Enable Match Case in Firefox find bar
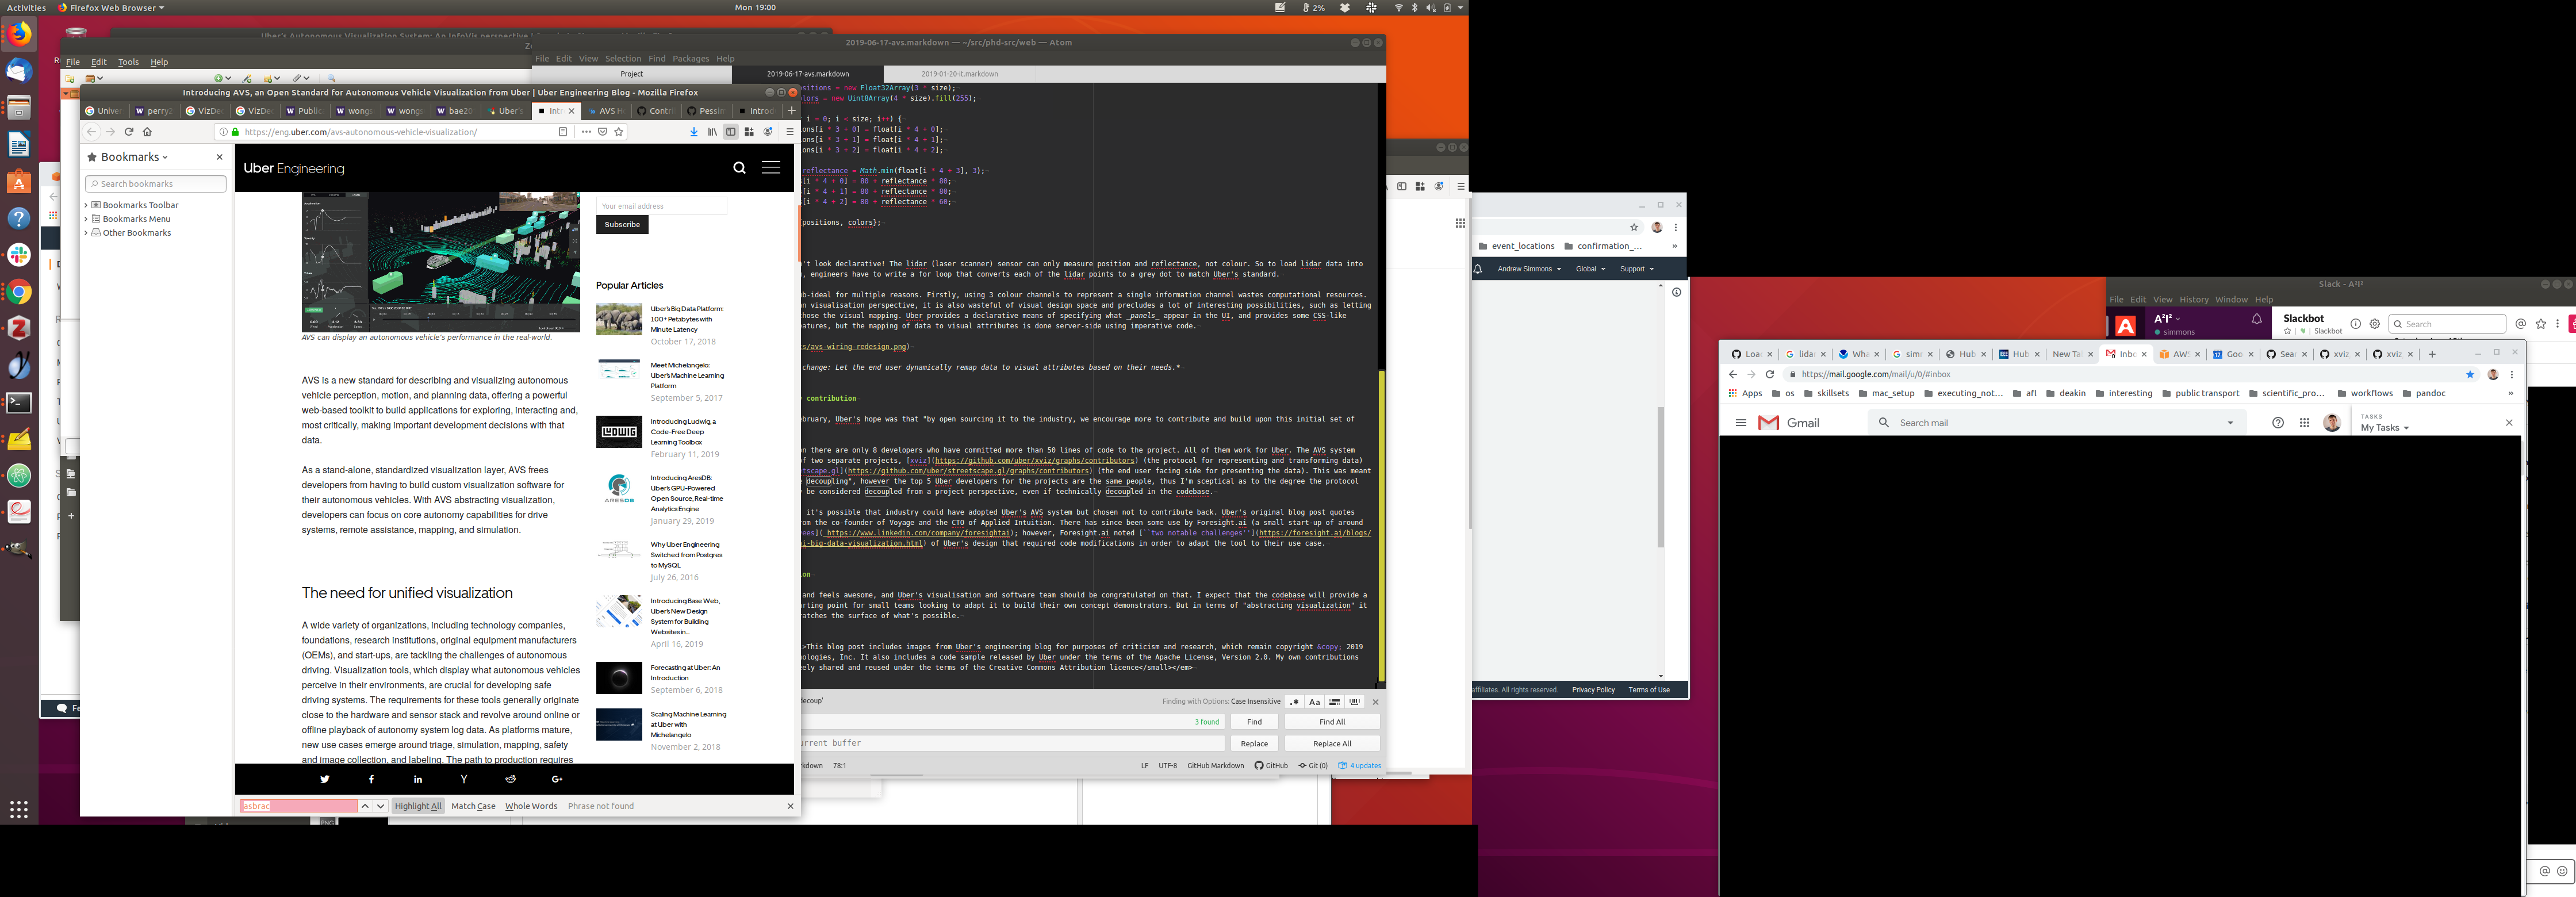2576x897 pixels. click(x=473, y=806)
